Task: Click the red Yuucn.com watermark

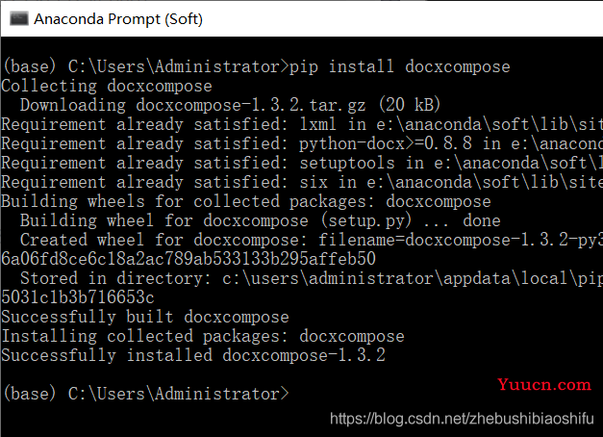Action: point(544,384)
